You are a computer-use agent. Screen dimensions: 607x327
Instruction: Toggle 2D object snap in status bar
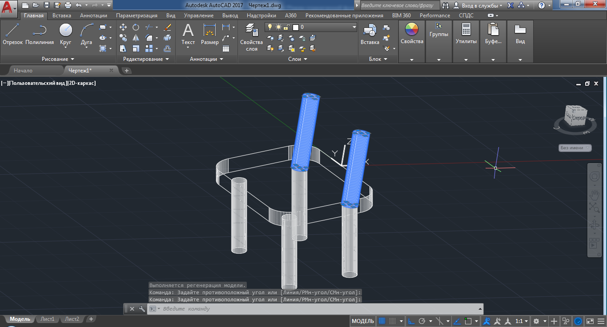pos(468,321)
